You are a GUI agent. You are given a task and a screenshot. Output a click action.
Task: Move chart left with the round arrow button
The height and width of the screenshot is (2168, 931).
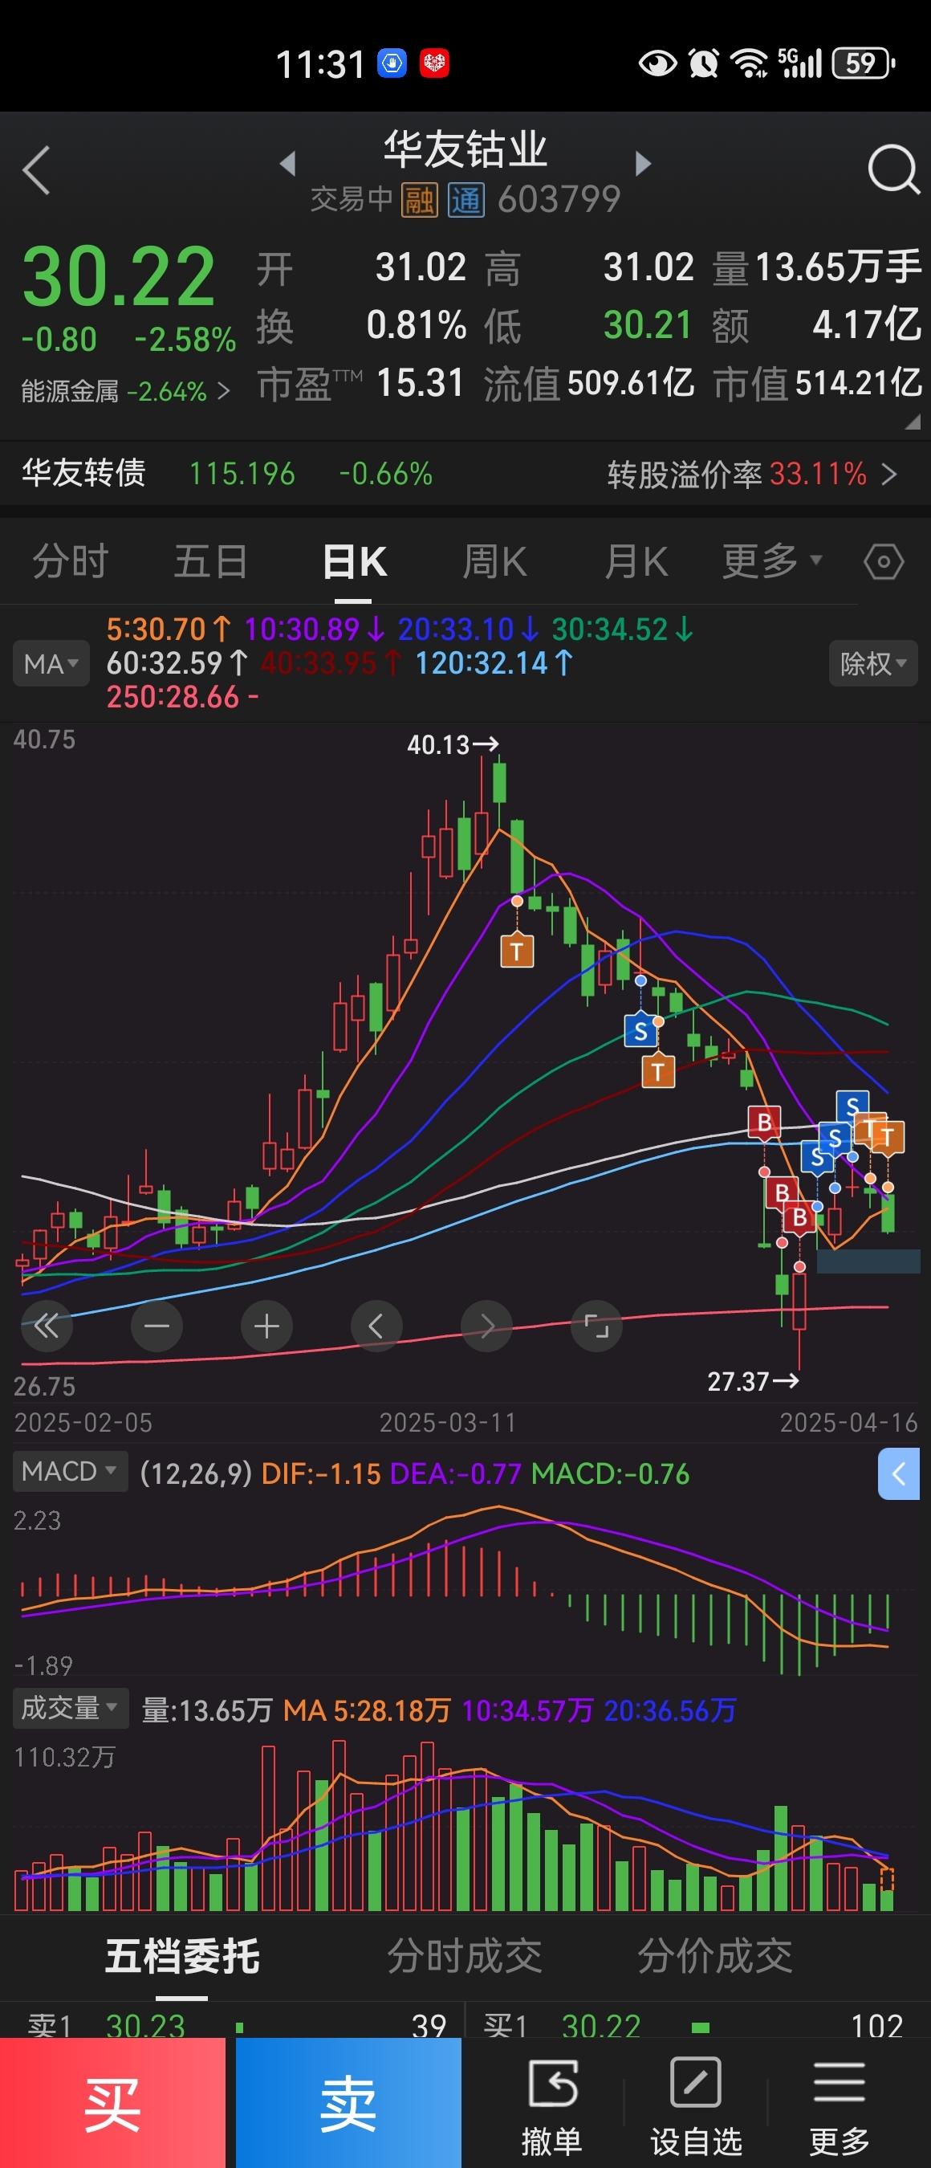(376, 1326)
